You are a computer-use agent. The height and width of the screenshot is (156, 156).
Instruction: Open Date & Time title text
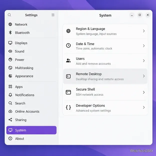[x=85, y=44]
